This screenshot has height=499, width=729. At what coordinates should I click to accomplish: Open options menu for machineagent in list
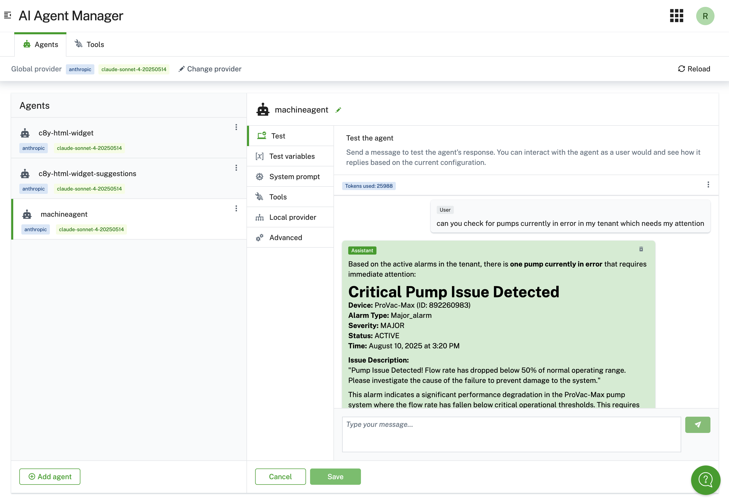click(236, 209)
